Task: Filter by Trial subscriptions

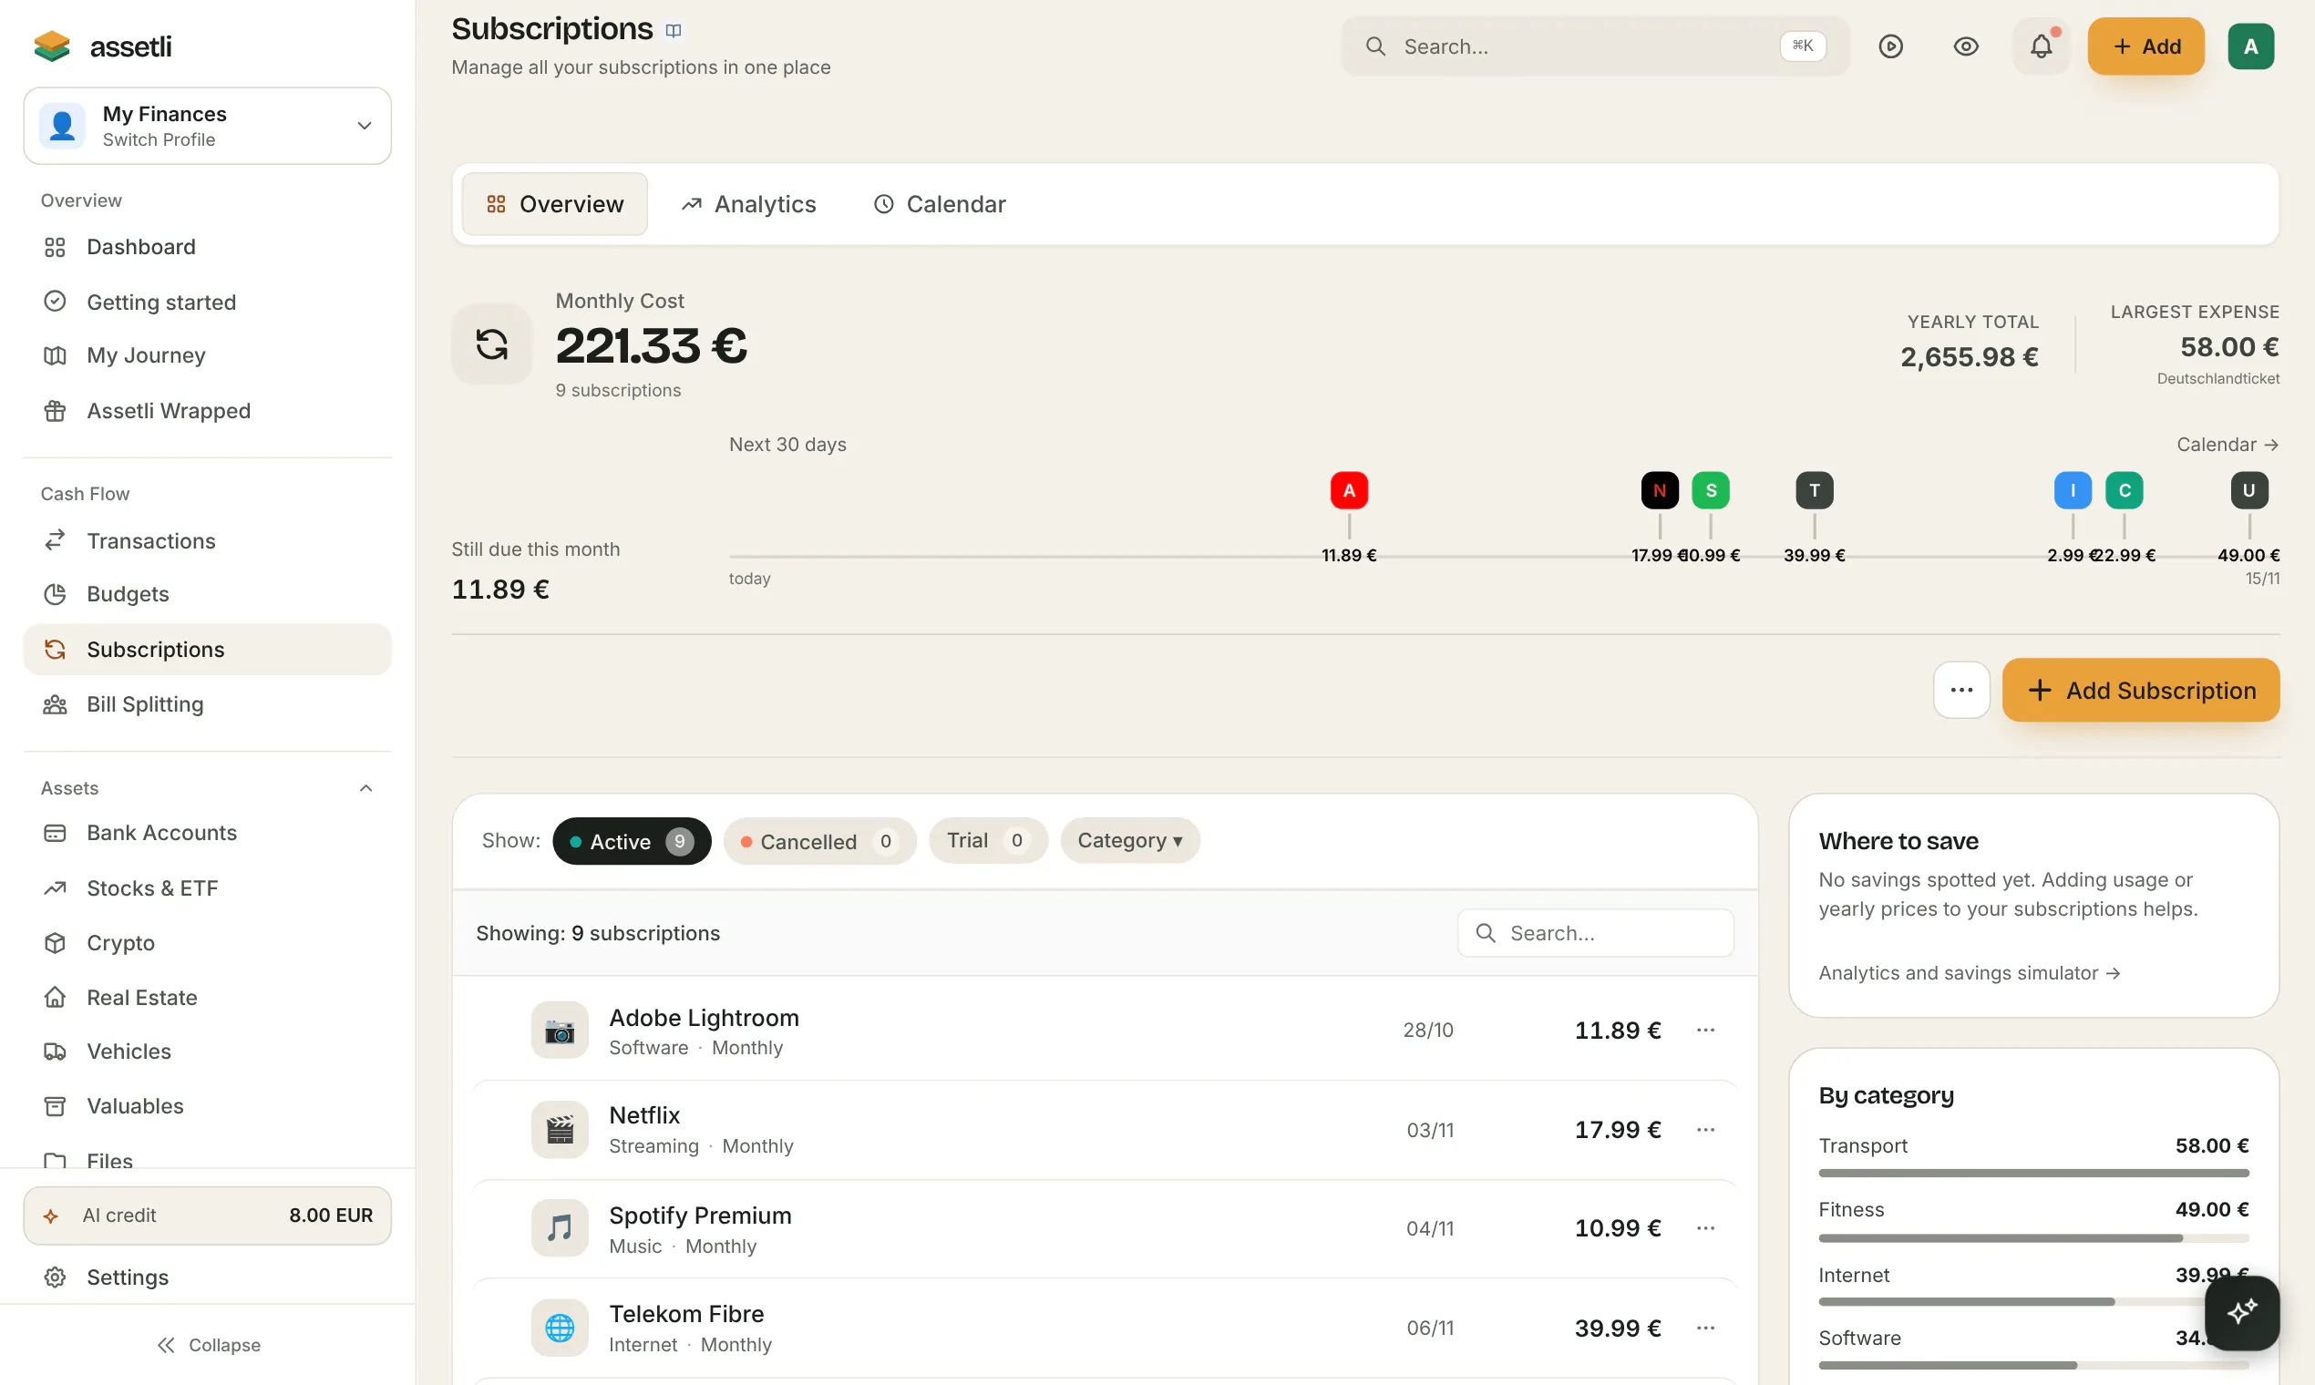Action: coord(988,840)
